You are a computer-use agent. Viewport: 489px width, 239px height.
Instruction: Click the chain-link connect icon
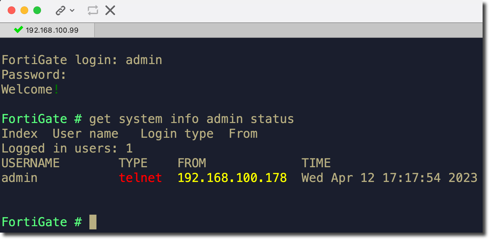pos(60,11)
